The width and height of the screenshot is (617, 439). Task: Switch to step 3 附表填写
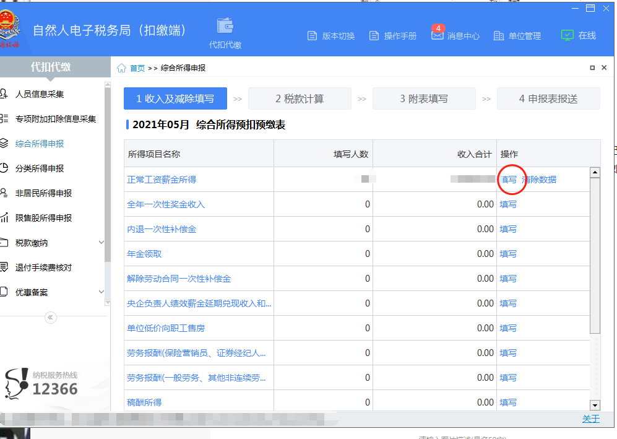[424, 98]
